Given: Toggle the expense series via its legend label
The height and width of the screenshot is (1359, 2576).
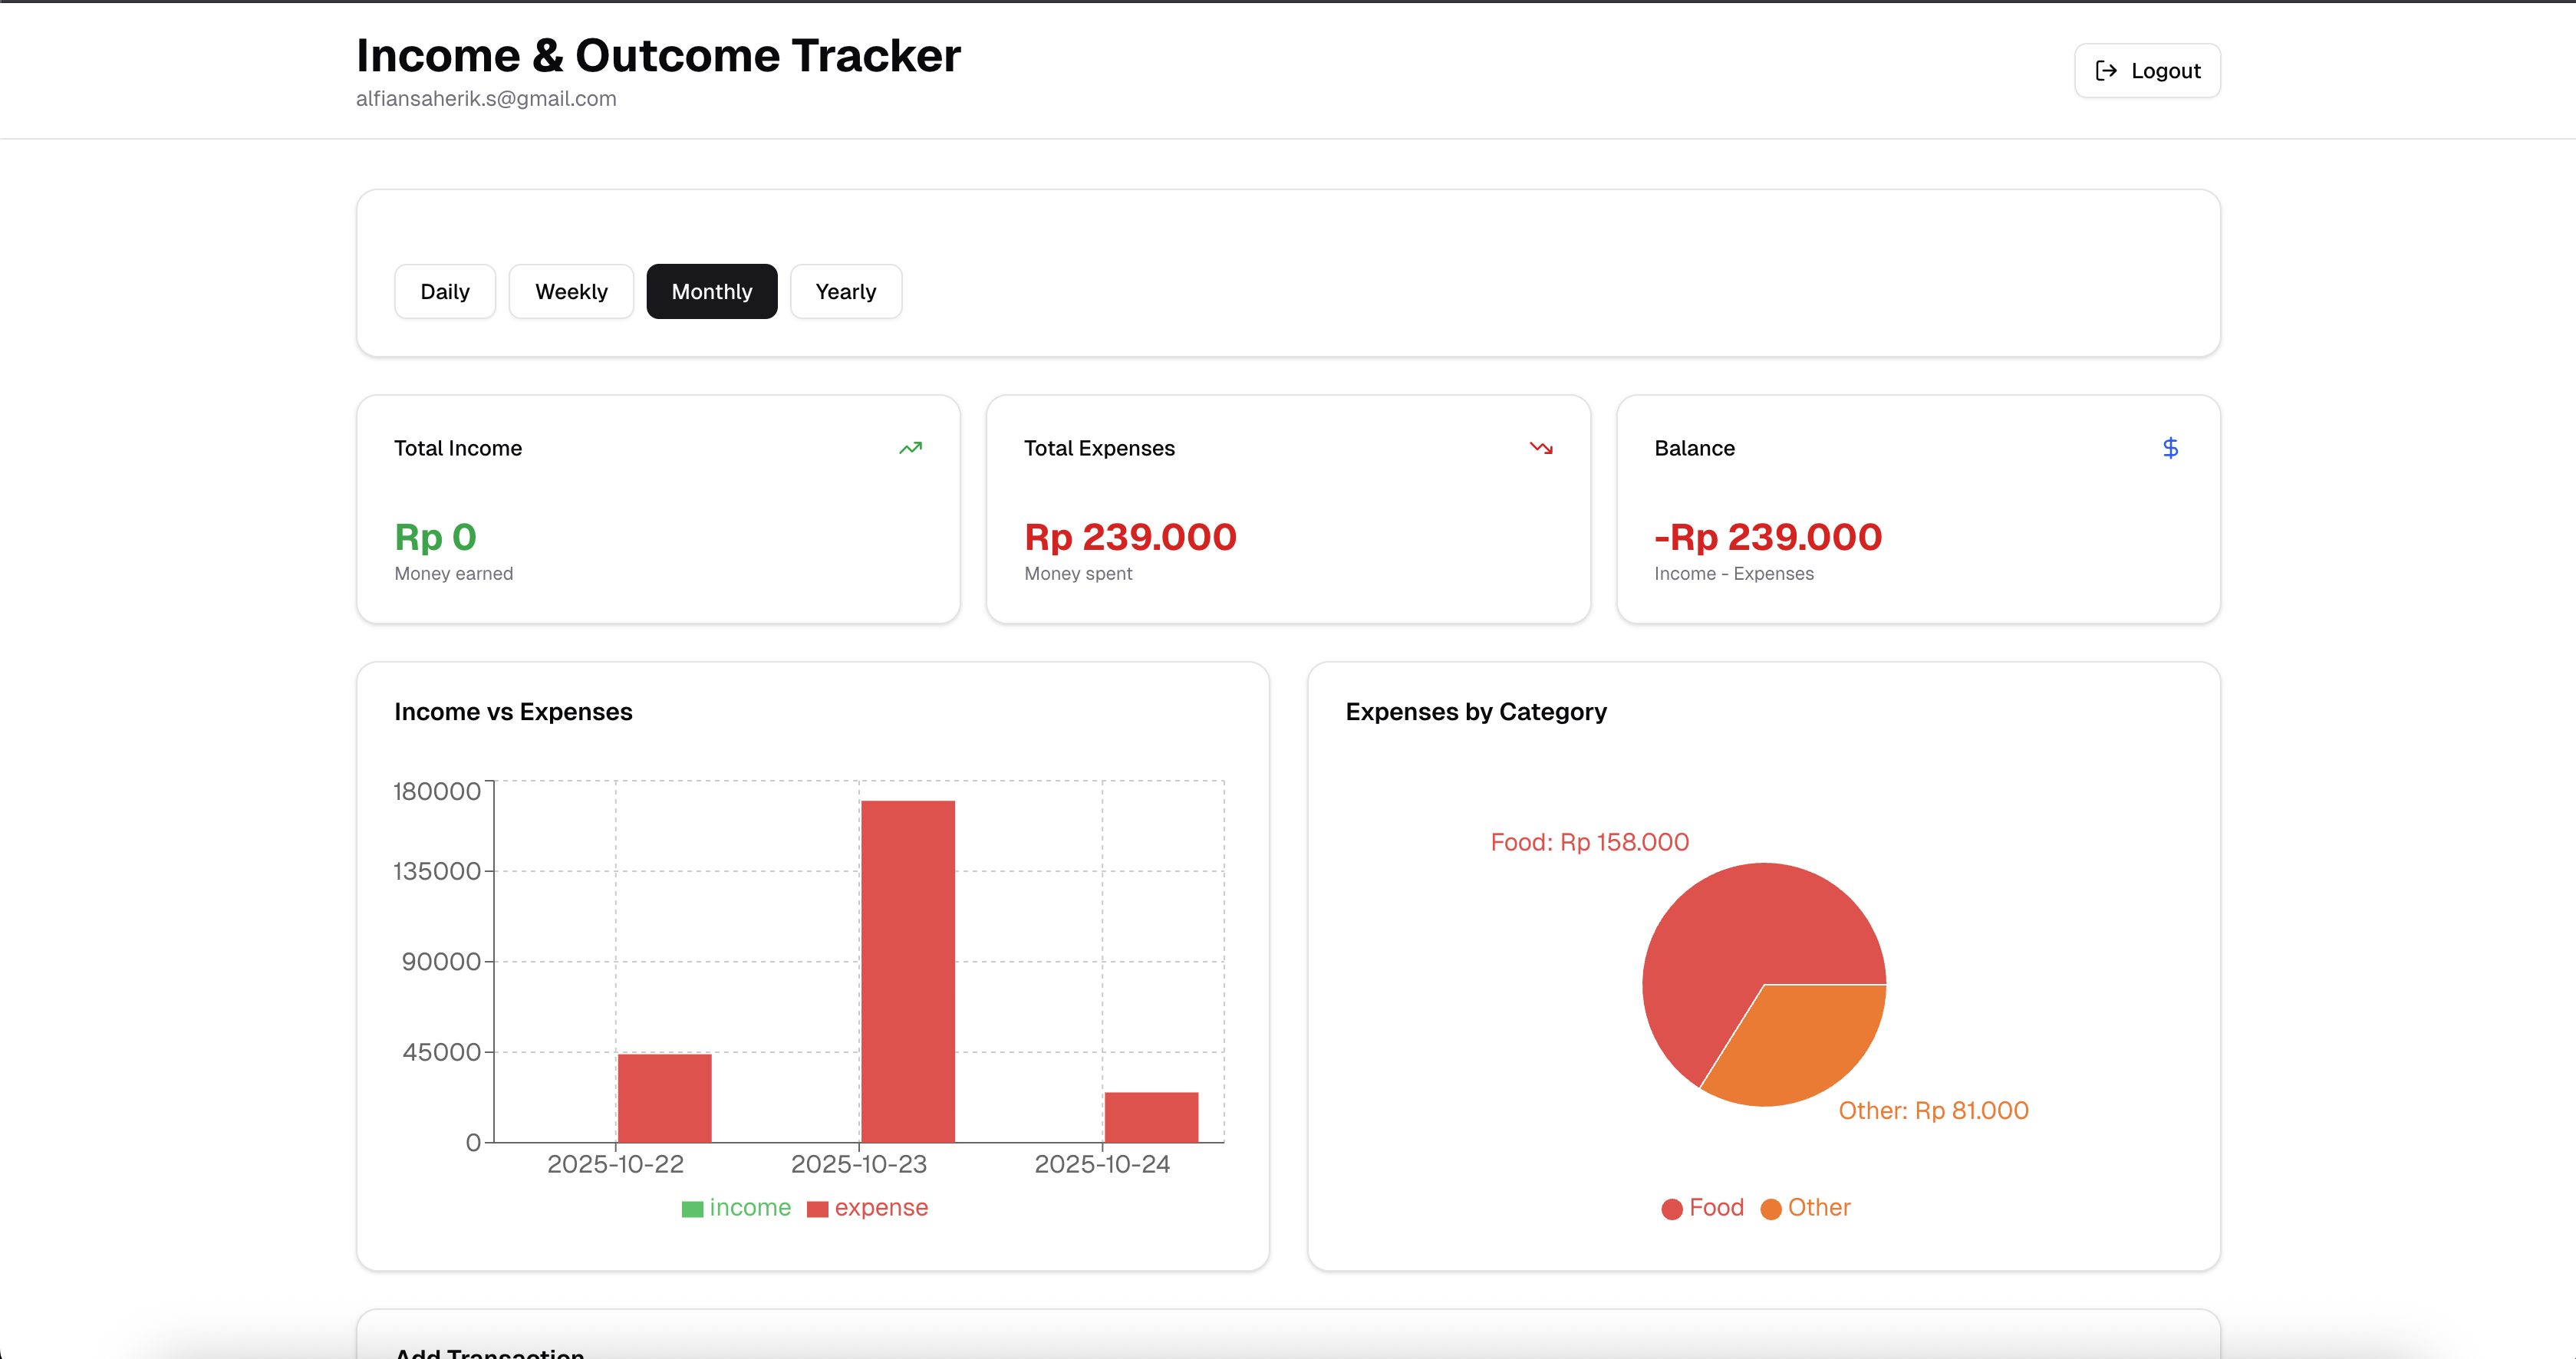Looking at the screenshot, I should (881, 1207).
